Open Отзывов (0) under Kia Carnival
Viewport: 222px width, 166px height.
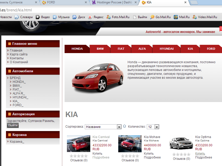point(79,160)
